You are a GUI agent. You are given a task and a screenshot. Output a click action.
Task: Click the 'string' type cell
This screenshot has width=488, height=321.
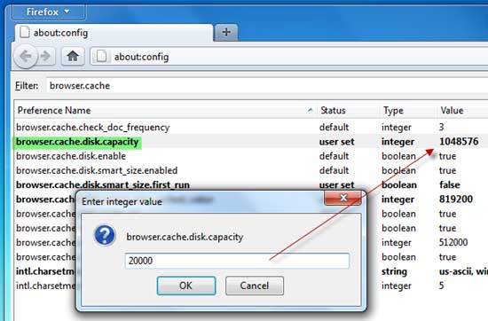[394, 271]
